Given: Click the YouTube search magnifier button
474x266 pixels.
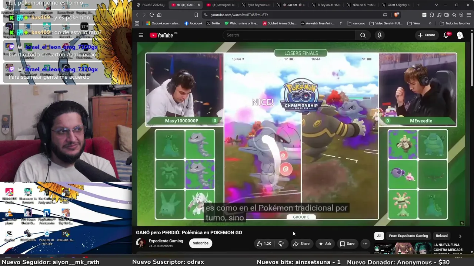Looking at the screenshot, I should (363, 35).
